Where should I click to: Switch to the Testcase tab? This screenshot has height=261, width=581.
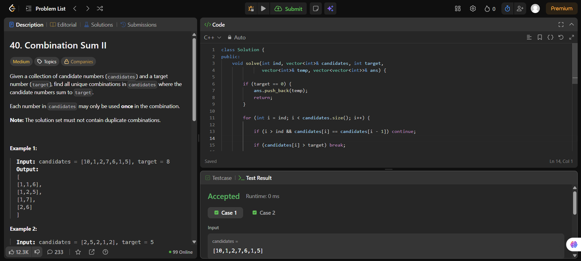pos(218,178)
